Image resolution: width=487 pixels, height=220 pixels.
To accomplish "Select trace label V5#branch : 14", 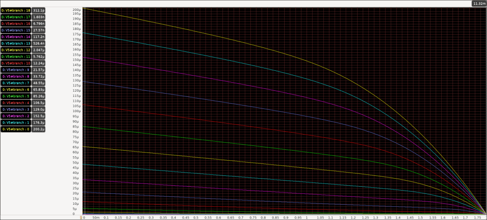I will pyautogui.click(x=15, y=37).
